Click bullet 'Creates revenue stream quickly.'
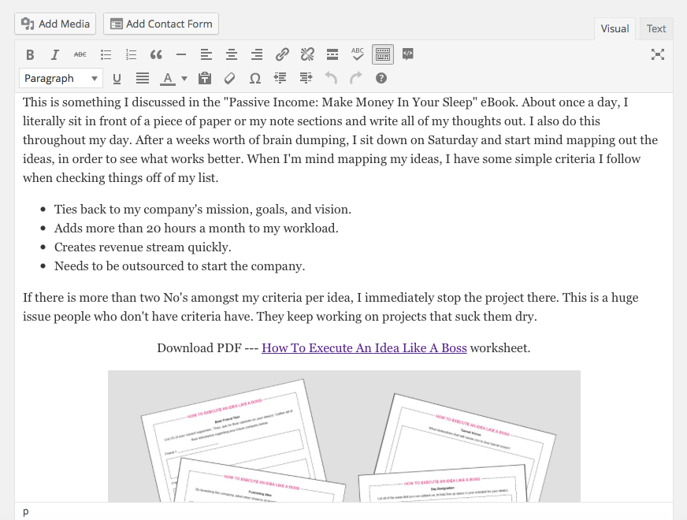This screenshot has width=687, height=520. point(143,247)
